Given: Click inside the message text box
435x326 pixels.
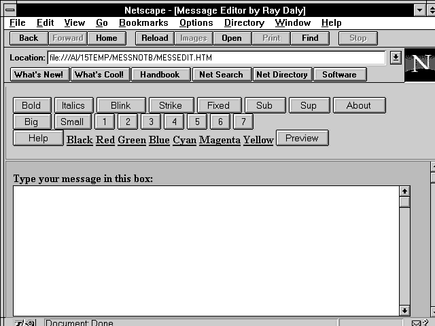Looking at the screenshot, I should [204, 251].
